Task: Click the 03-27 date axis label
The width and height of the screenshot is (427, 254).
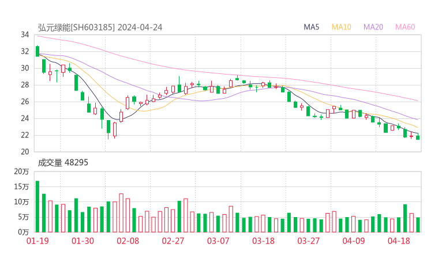Action: click(x=309, y=241)
